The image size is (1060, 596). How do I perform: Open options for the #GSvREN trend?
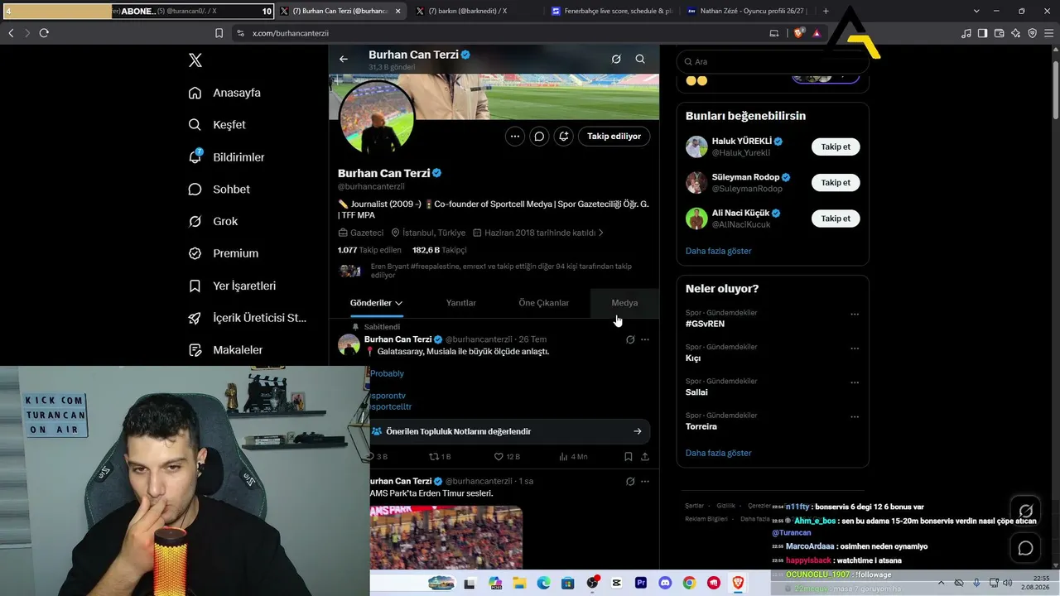pos(855,315)
